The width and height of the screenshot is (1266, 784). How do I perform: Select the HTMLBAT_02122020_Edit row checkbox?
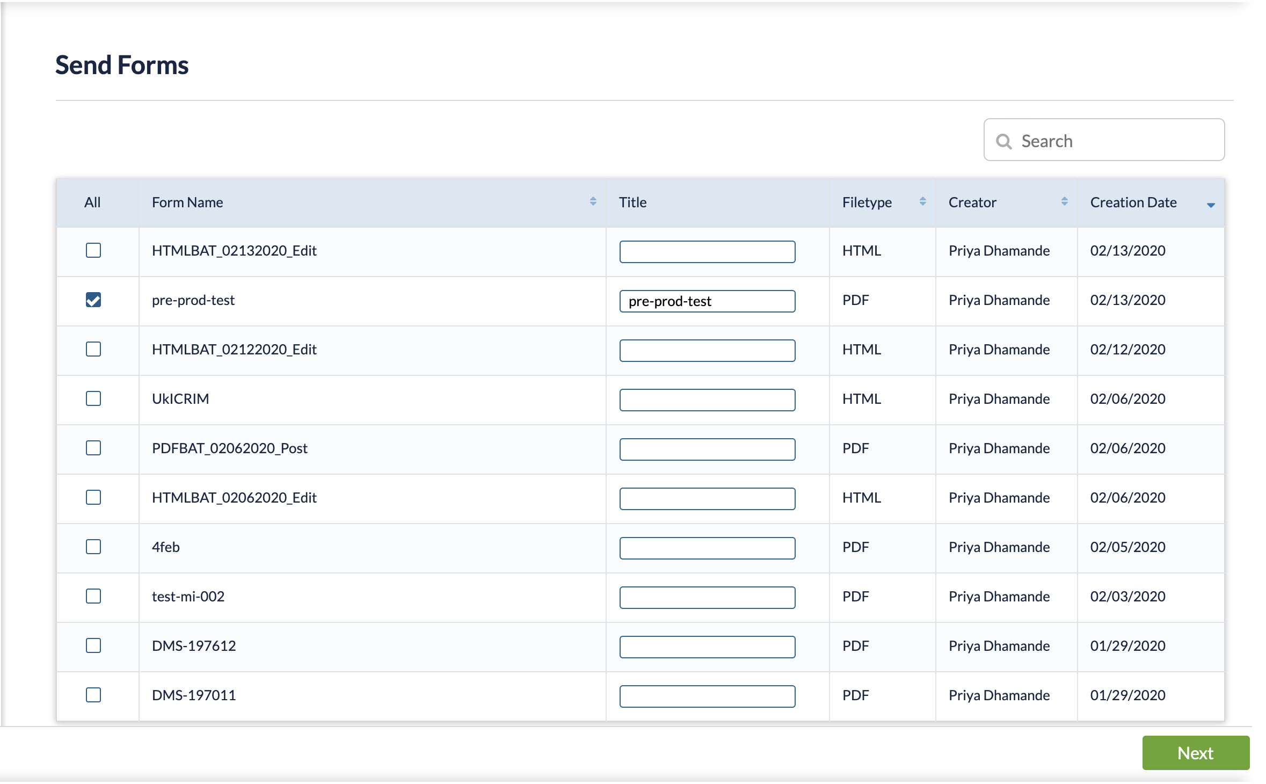[x=93, y=349]
